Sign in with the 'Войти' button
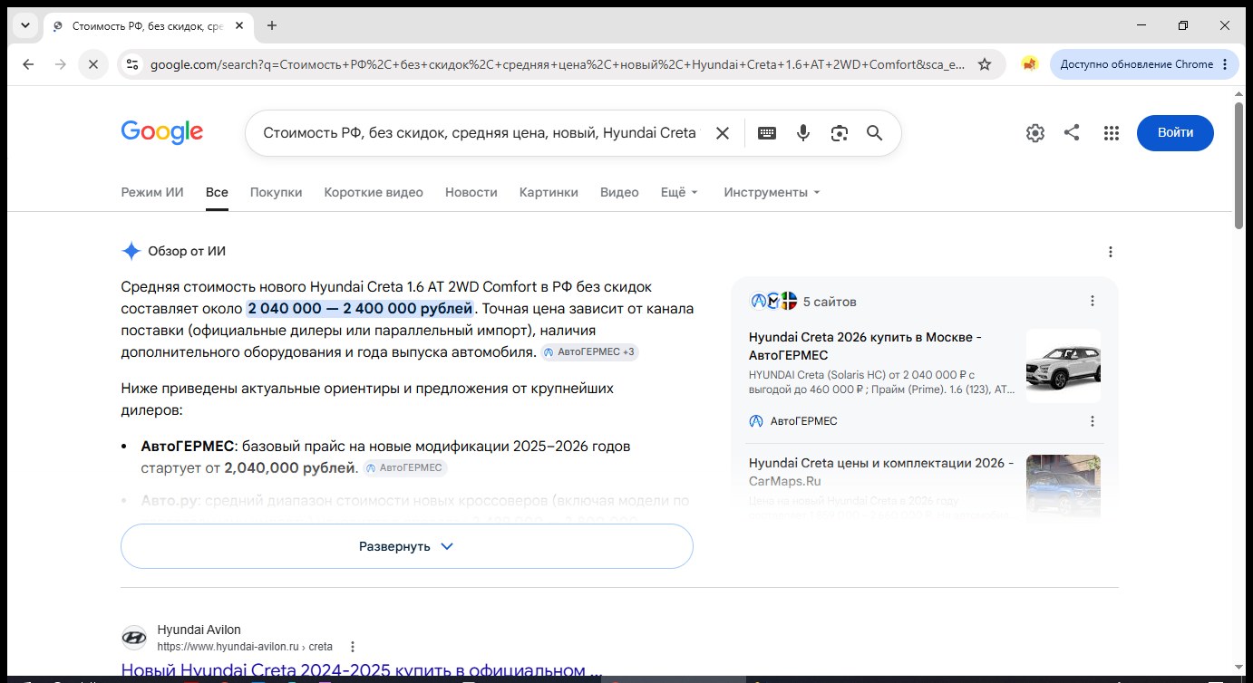The width and height of the screenshot is (1253, 683). (x=1175, y=133)
